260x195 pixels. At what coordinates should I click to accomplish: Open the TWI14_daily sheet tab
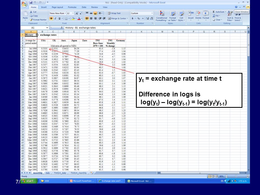tap(60, 173)
